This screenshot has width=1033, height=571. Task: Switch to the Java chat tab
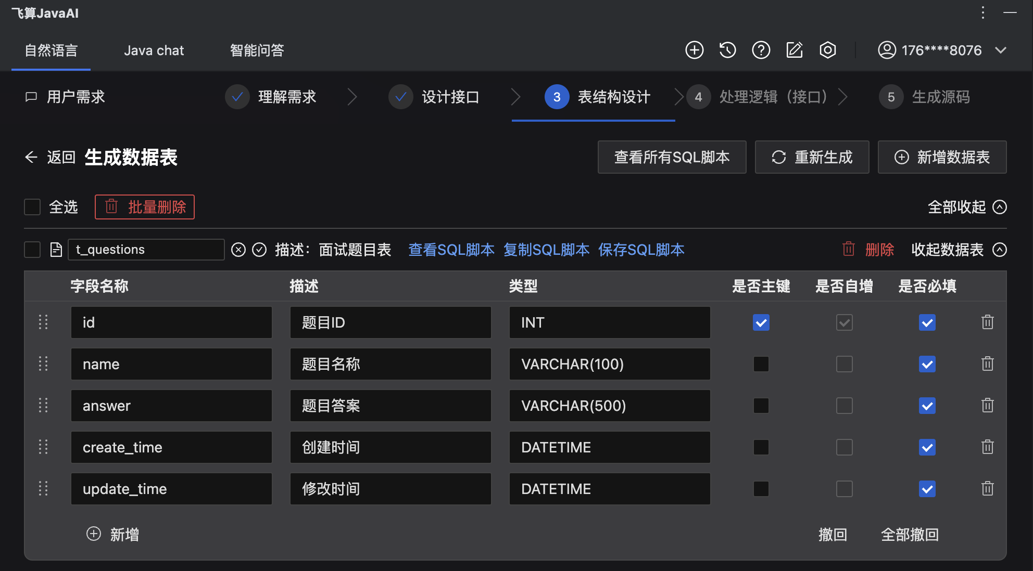(x=154, y=50)
